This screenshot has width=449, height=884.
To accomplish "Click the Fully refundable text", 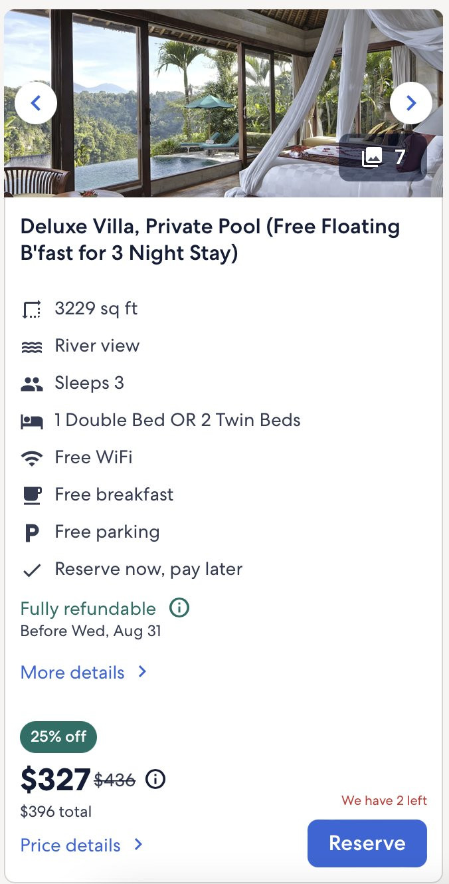I will (x=88, y=609).
